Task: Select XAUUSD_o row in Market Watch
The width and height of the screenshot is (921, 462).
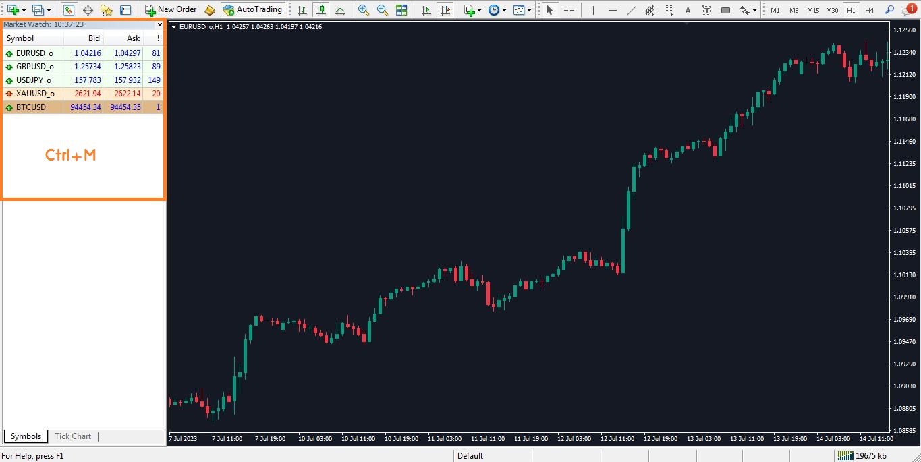Action: click(83, 93)
